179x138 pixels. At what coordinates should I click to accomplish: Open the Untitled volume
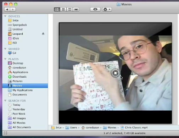tap(25, 29)
